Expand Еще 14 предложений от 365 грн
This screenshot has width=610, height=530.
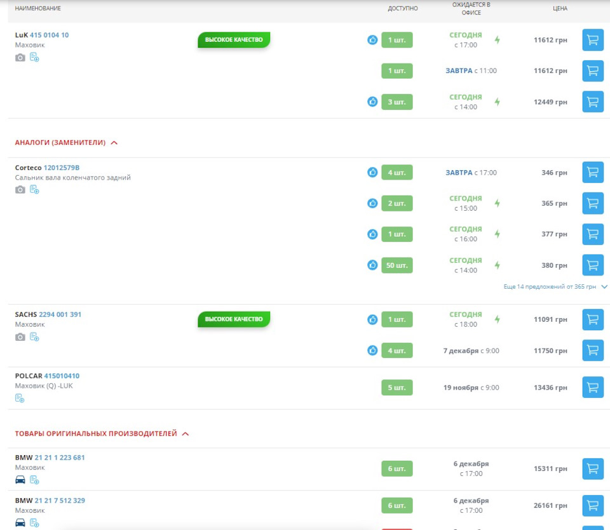coord(555,287)
